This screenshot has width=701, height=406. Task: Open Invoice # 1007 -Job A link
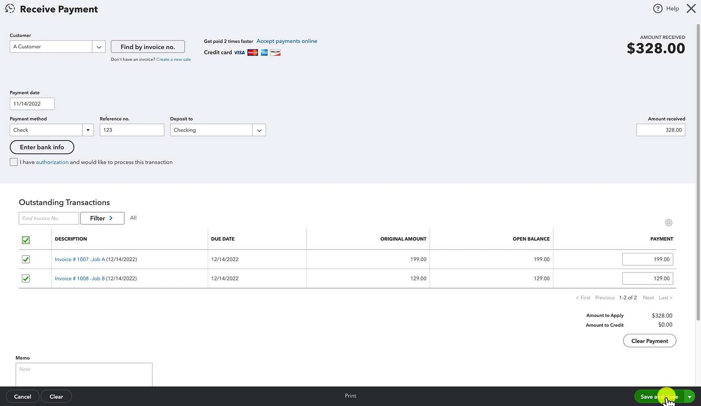click(80, 259)
